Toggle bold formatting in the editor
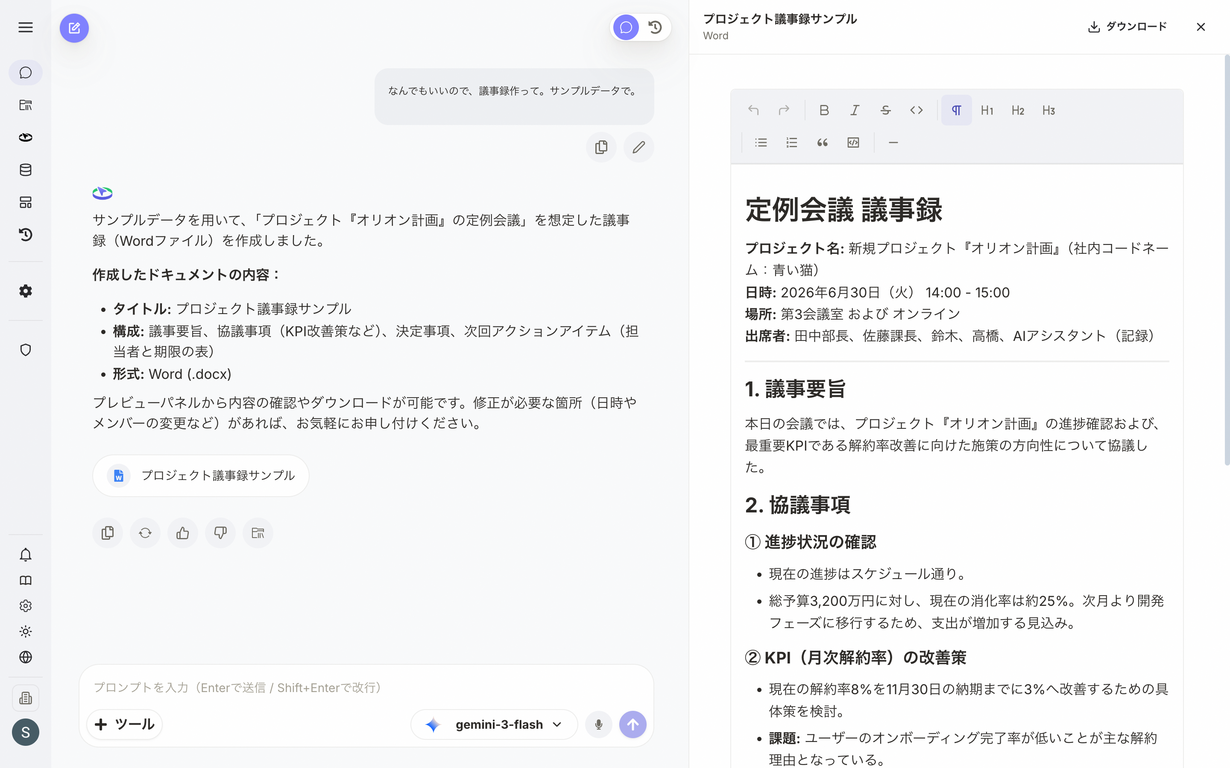Screen dimensions: 1230x768 pyautogui.click(x=824, y=110)
